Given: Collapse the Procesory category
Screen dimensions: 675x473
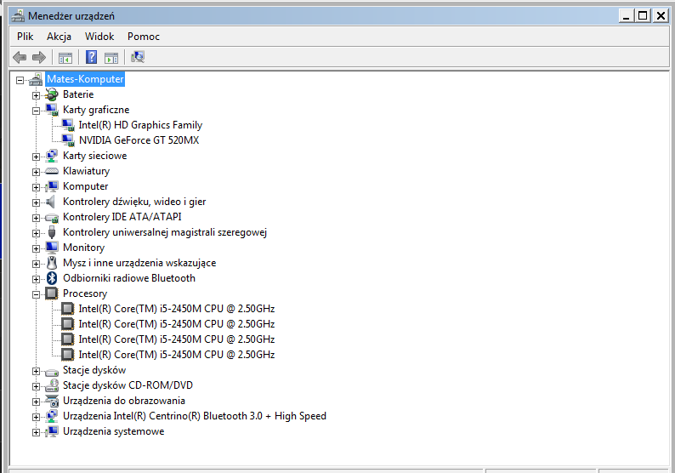Looking at the screenshot, I should tap(36, 294).
